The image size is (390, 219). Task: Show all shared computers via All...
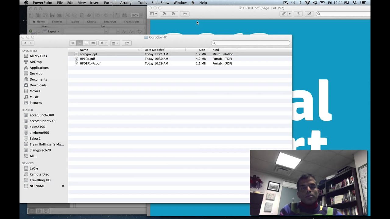[x=33, y=156]
